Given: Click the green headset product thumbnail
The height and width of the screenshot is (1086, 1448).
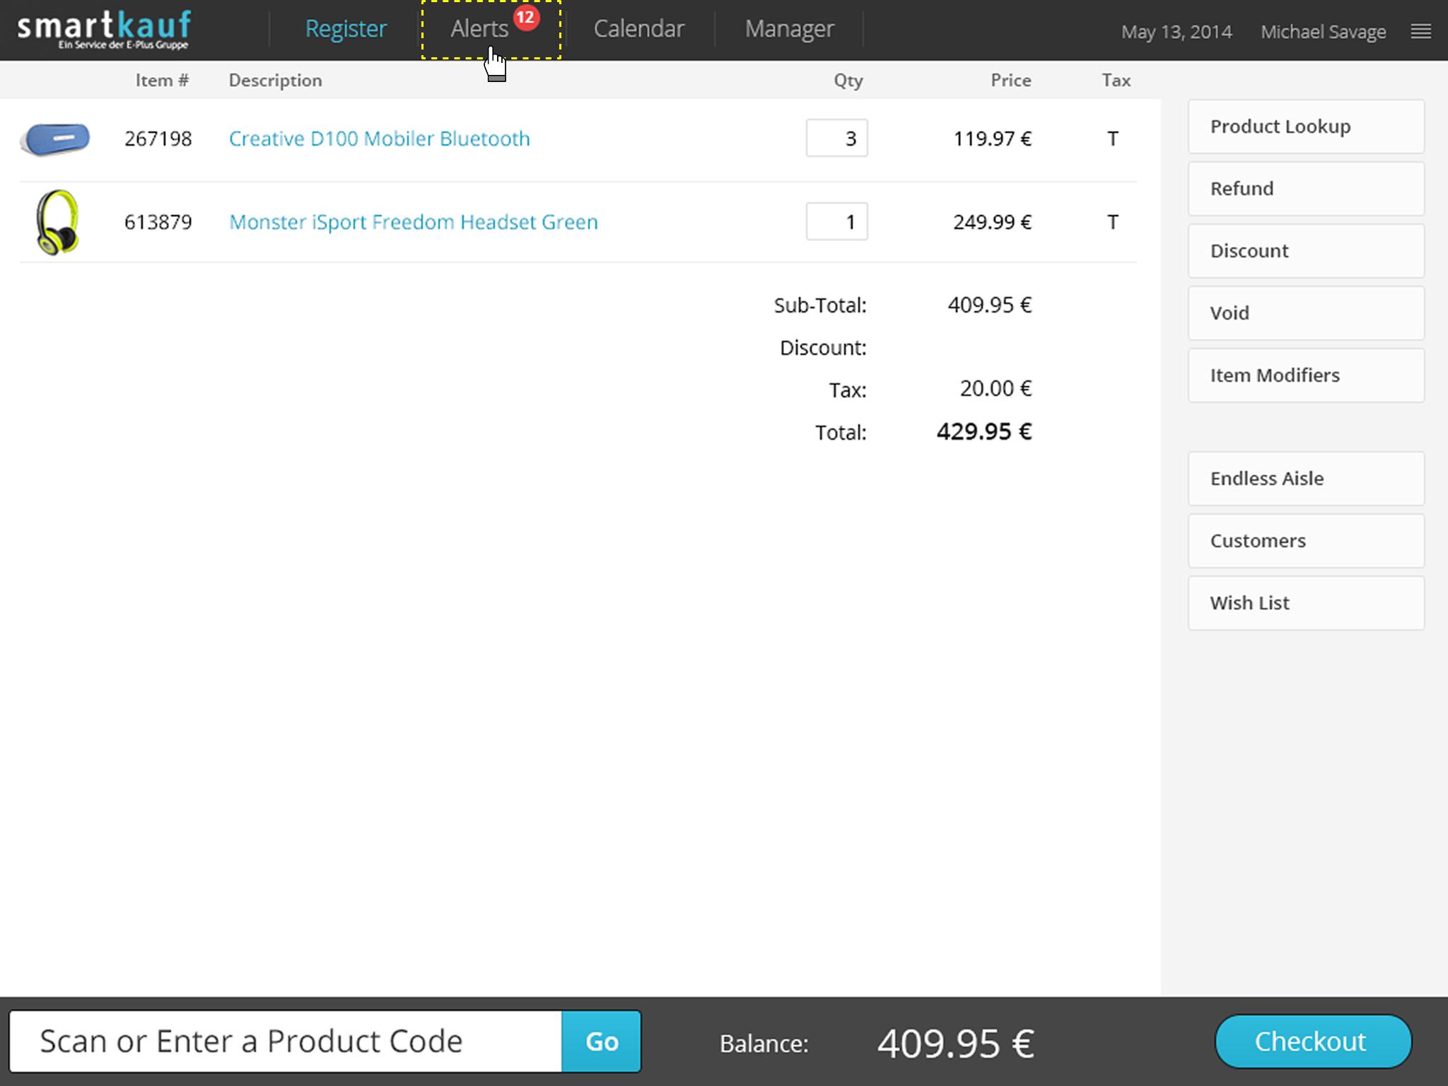Looking at the screenshot, I should [57, 222].
